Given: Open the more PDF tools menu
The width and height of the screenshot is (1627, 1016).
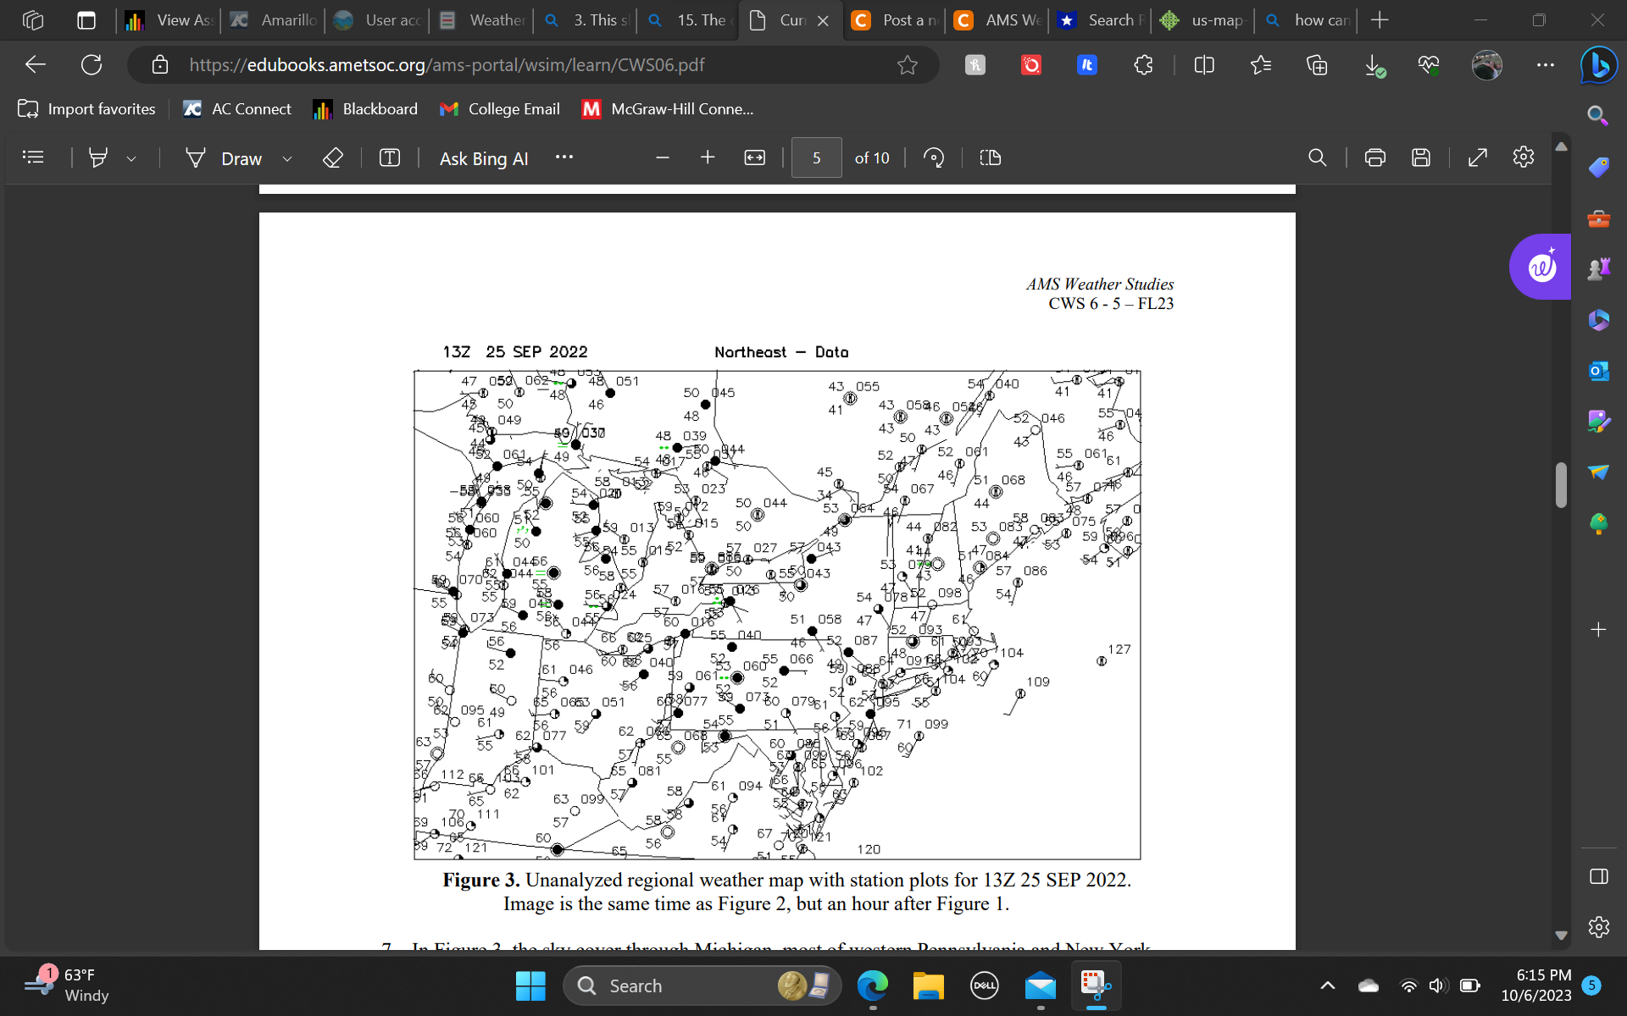Looking at the screenshot, I should pos(564,157).
